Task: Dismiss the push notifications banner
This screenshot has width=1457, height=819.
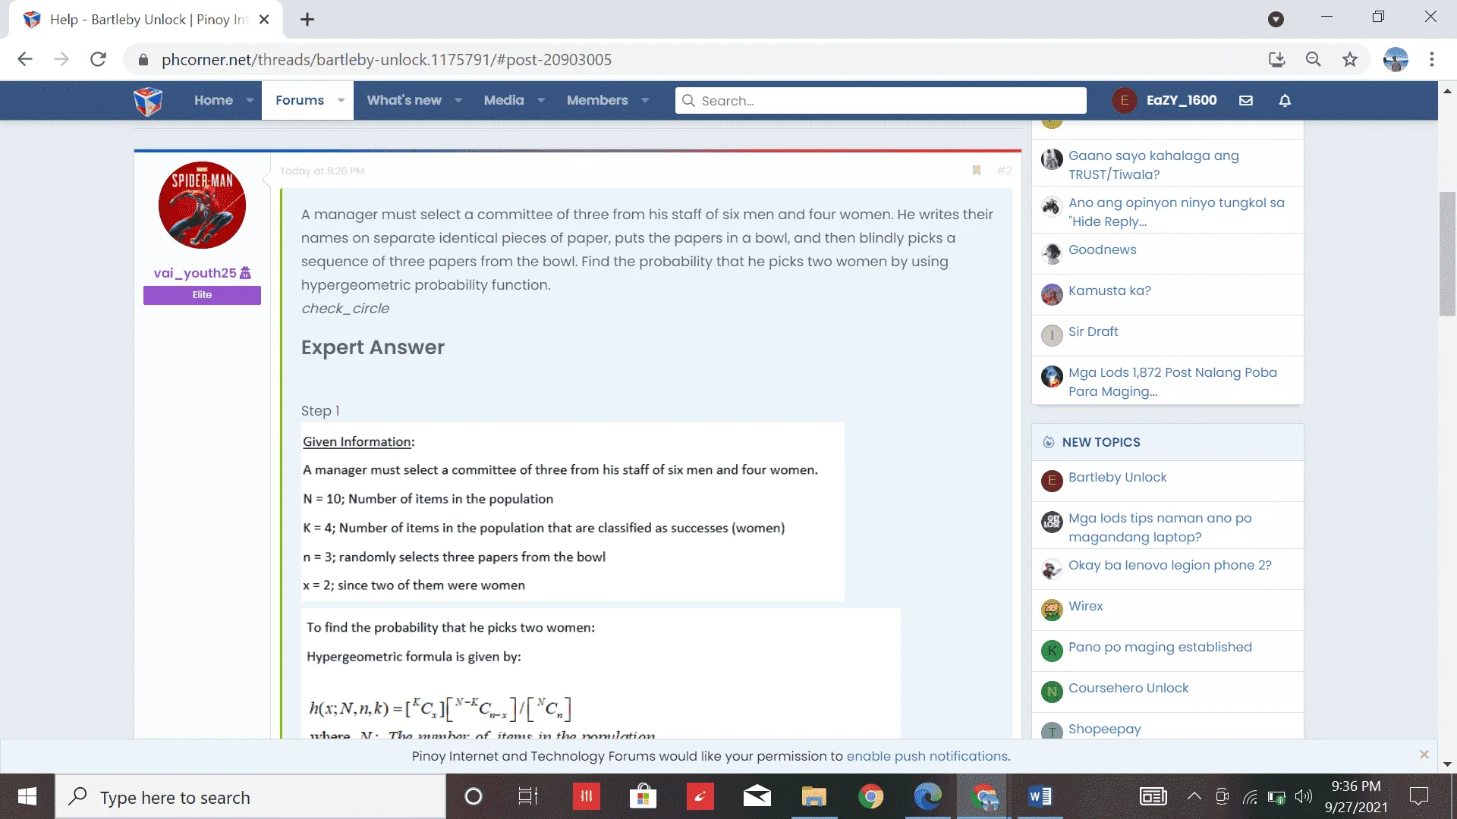Action: point(1424,755)
